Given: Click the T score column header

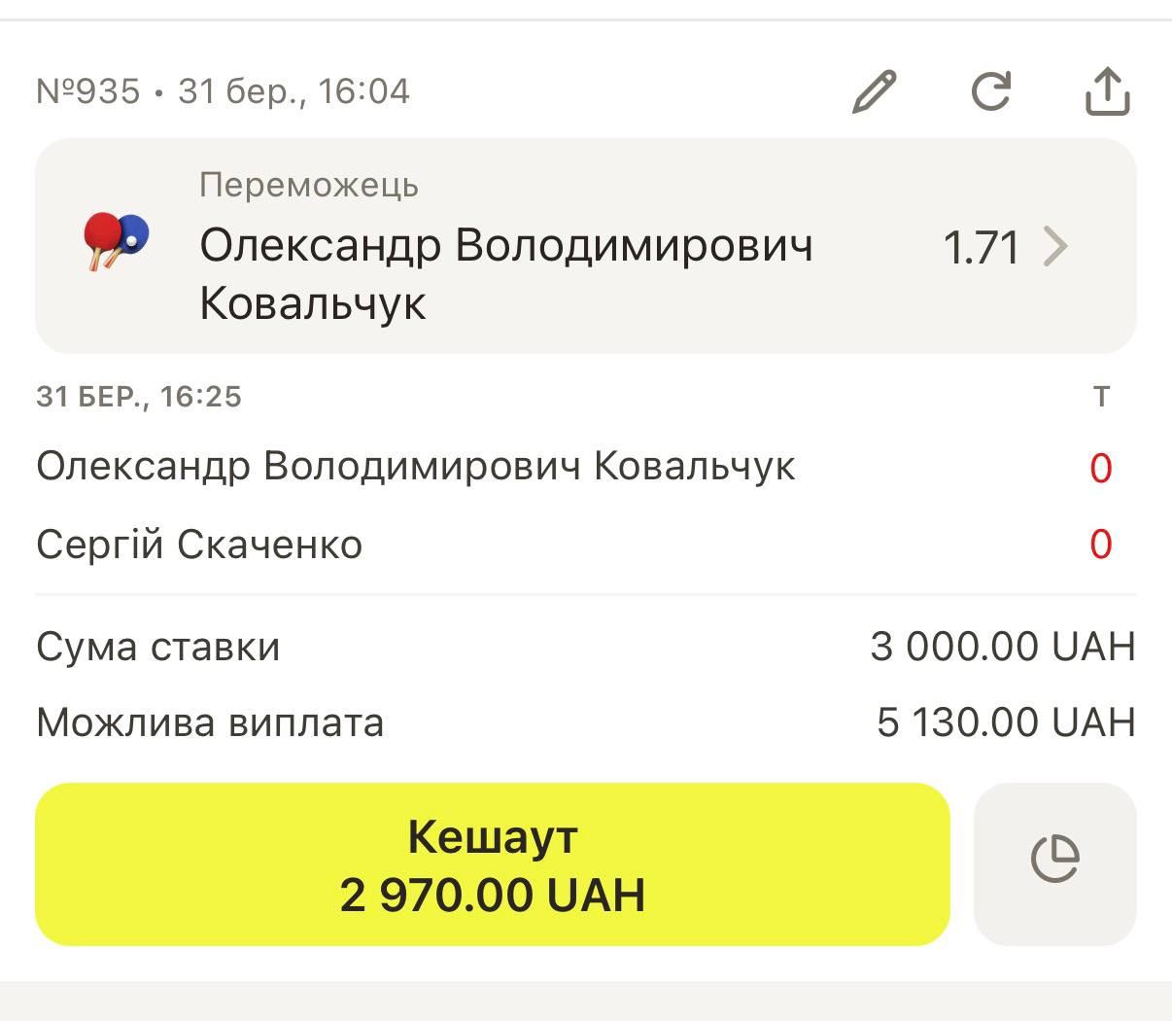Looking at the screenshot, I should 1101,397.
